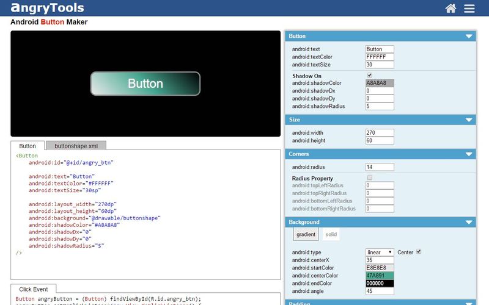This screenshot has width=489, height=305.
Task: Edit the android:angle 45 field
Action: pos(380,292)
